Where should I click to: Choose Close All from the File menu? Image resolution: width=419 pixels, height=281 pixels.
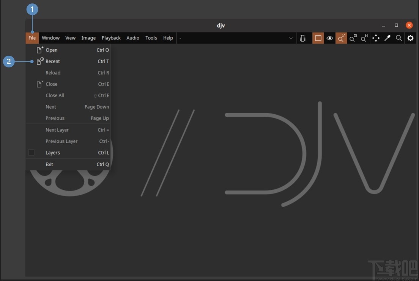[55, 95]
